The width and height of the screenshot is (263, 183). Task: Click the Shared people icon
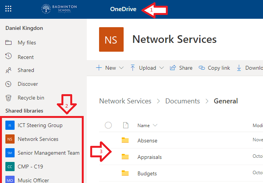[x=8, y=70]
